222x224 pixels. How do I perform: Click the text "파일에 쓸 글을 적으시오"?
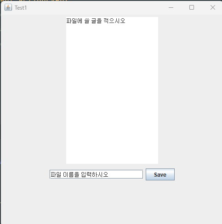(x=96, y=21)
